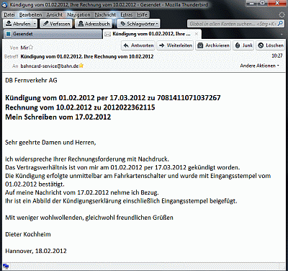Click line 'Ich widerspreche Ihrer Rechnungsforderung'
Screen dimensions: 288x271
click(87, 159)
